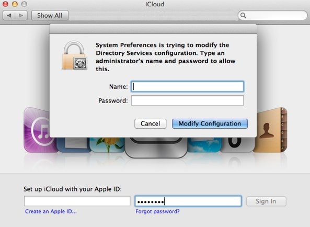Open the Create an Apple ID link
The width and height of the screenshot is (310, 227).
[x=51, y=211]
